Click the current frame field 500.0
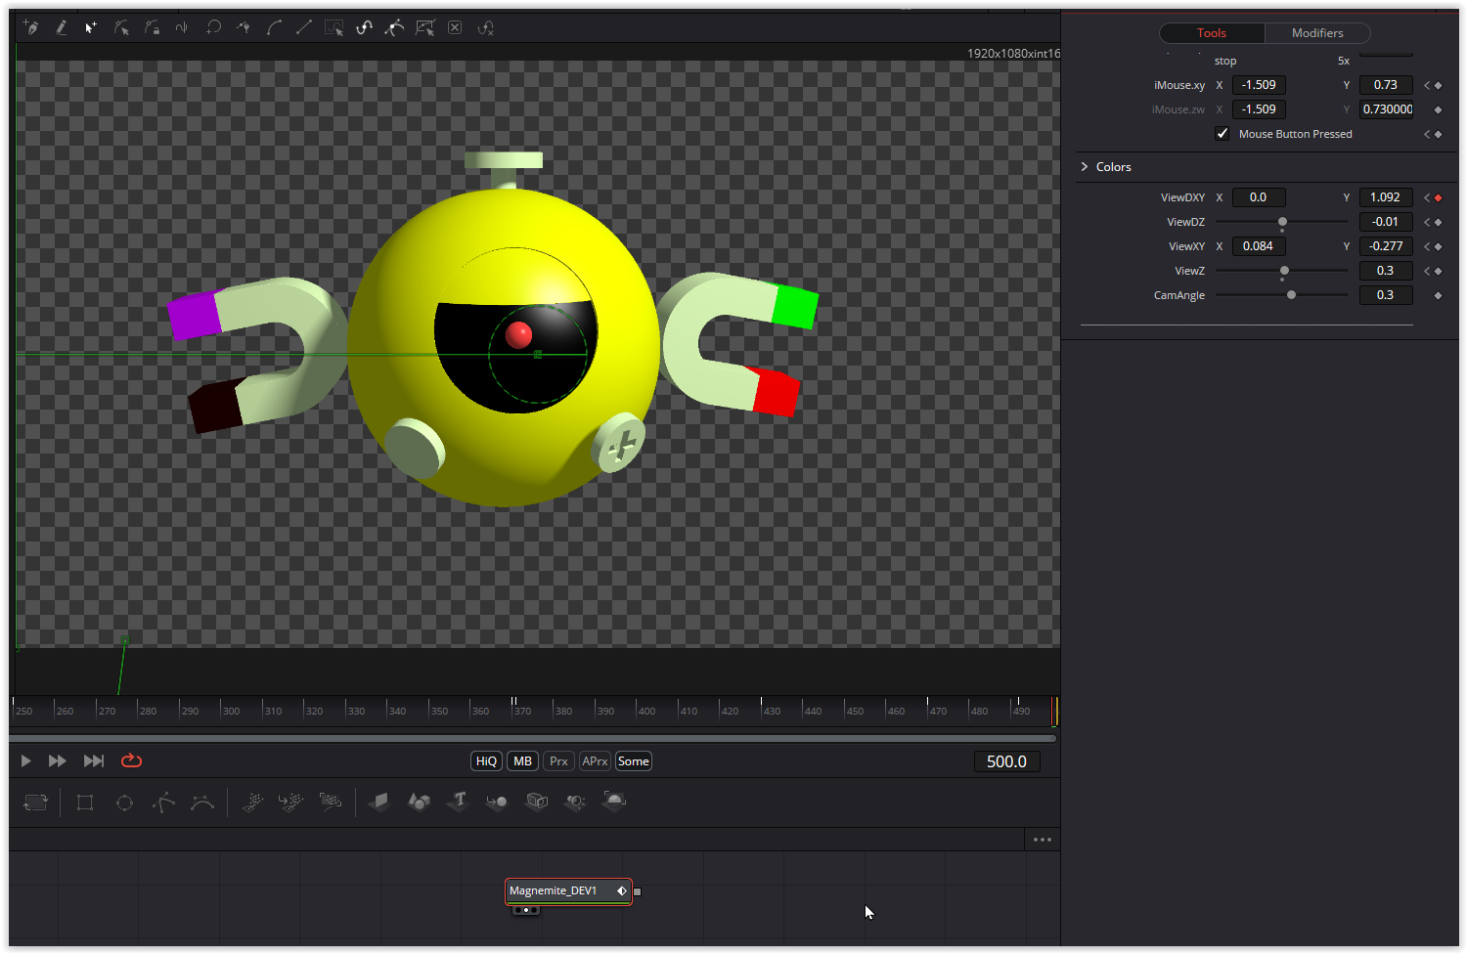Image resolution: width=1467 pixels, height=954 pixels. pyautogui.click(x=1006, y=761)
